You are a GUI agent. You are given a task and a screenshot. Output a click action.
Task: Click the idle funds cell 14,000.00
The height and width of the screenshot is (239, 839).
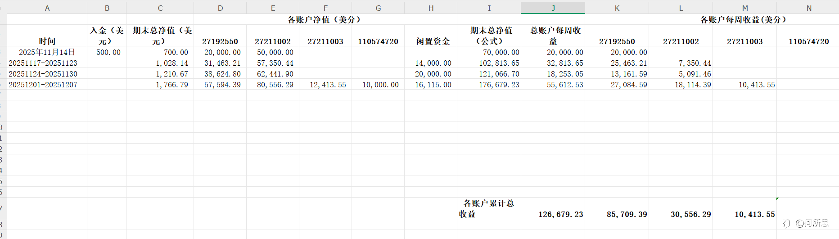(x=431, y=63)
